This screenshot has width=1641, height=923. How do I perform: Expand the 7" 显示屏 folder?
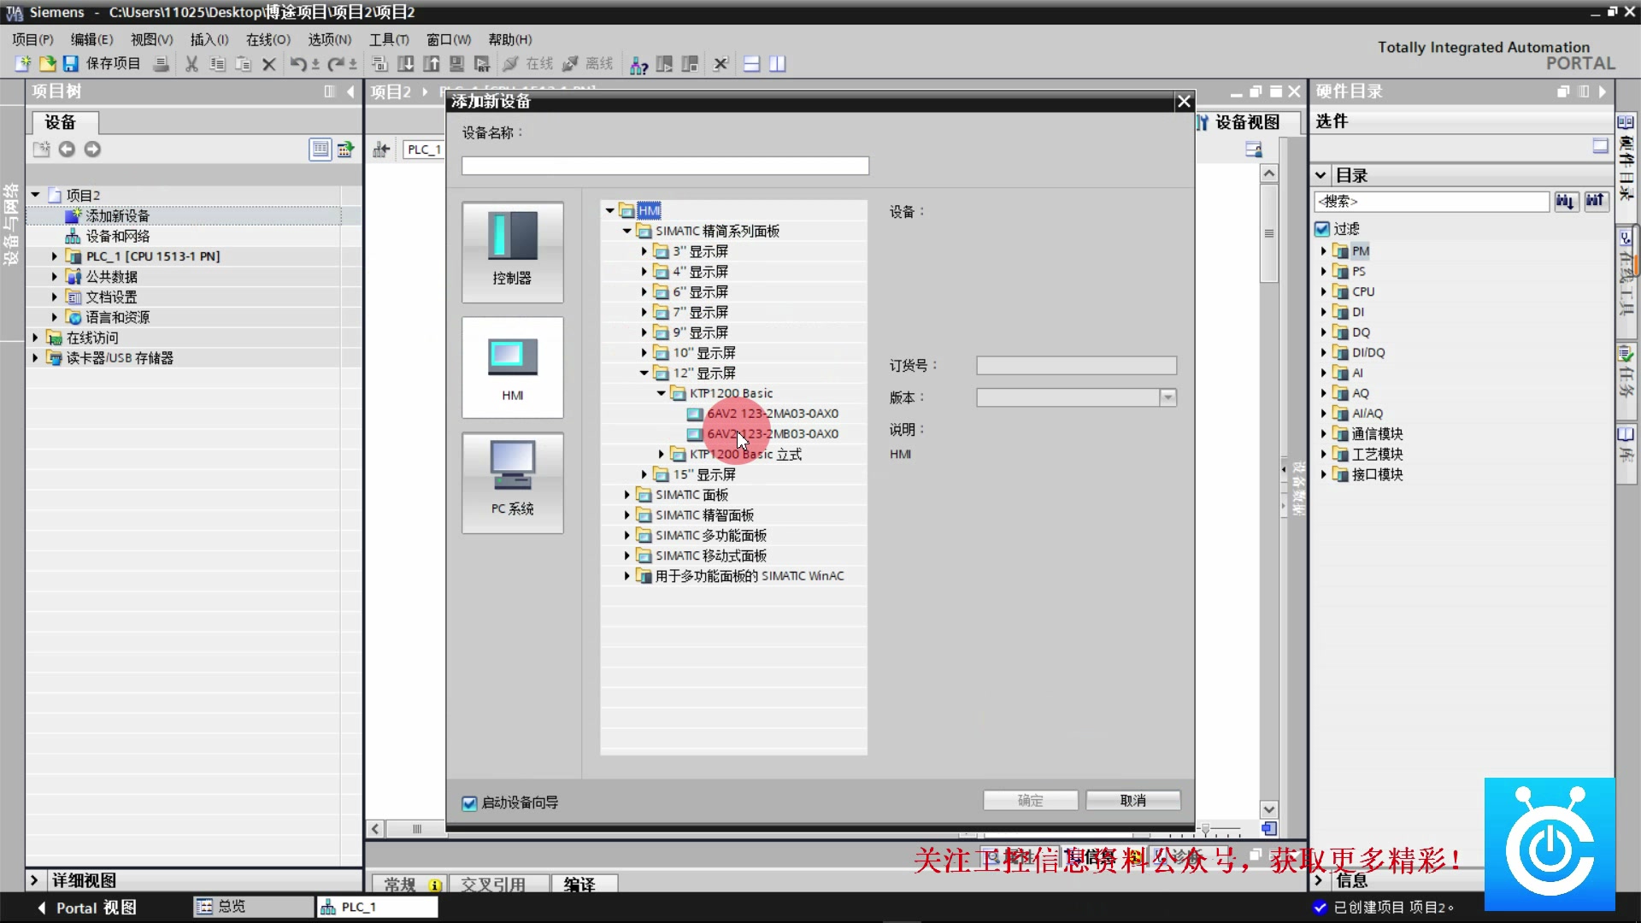point(644,312)
